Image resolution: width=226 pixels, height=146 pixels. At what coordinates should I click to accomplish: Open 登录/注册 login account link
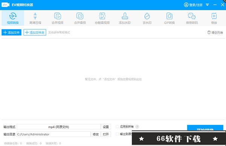193,5
